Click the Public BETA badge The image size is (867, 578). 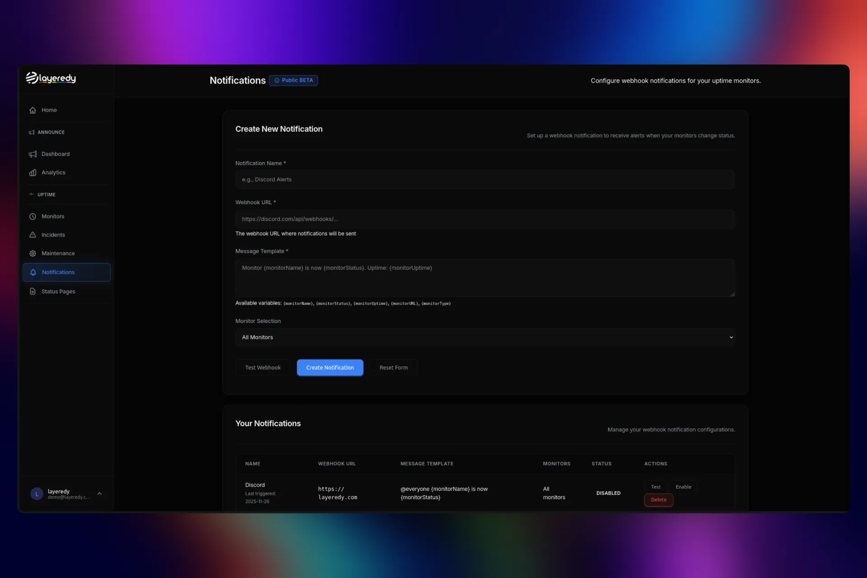tap(293, 80)
